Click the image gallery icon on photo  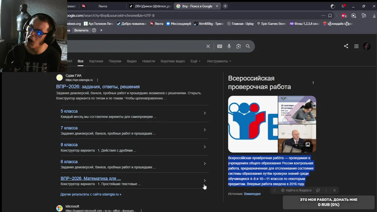click(307, 145)
